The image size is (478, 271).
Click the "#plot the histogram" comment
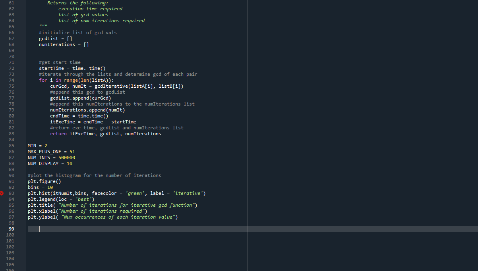(x=95, y=175)
